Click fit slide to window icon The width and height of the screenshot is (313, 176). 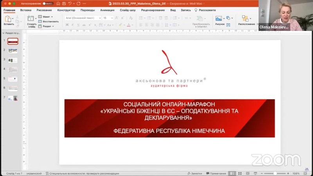coord(305,173)
